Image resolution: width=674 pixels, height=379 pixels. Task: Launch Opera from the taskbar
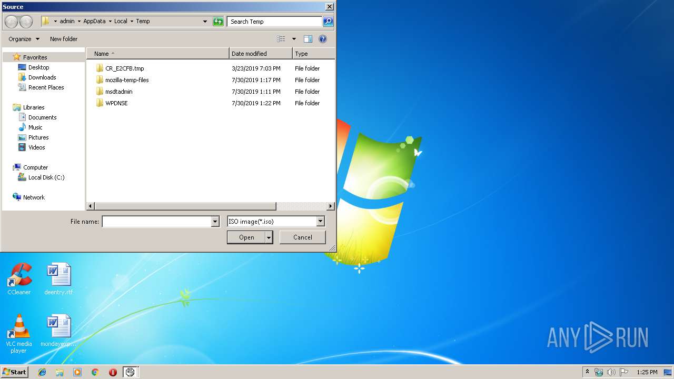pos(113,372)
